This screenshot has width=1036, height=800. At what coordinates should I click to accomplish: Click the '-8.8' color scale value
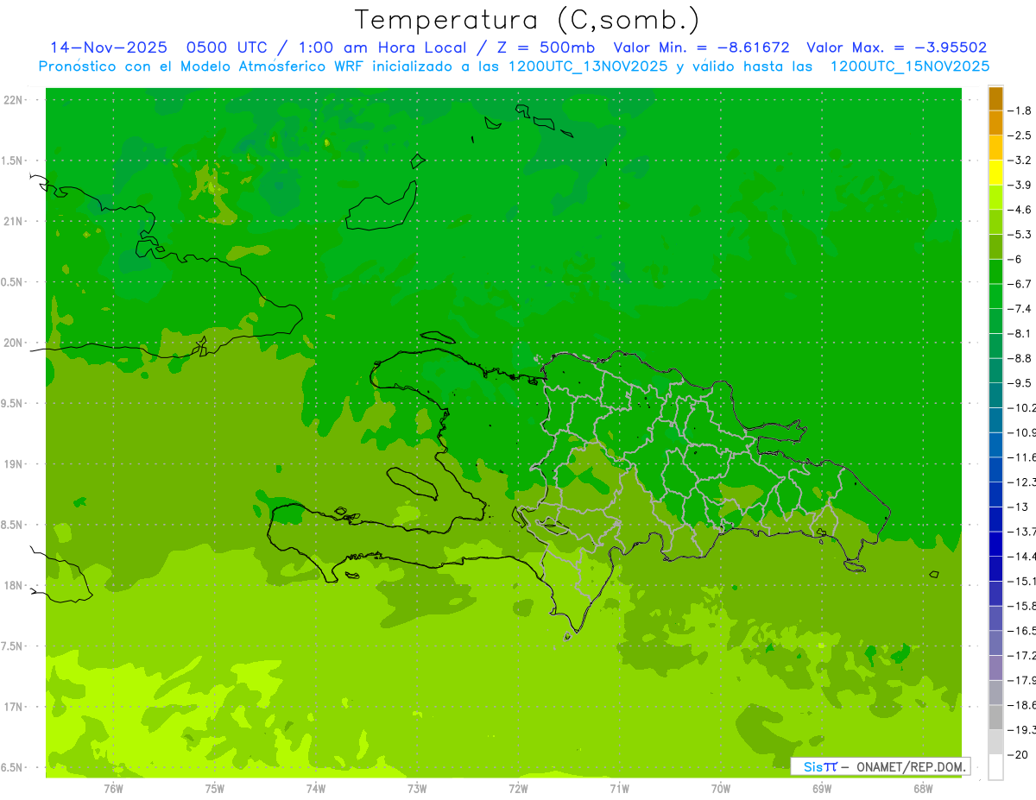pyautogui.click(x=1020, y=358)
